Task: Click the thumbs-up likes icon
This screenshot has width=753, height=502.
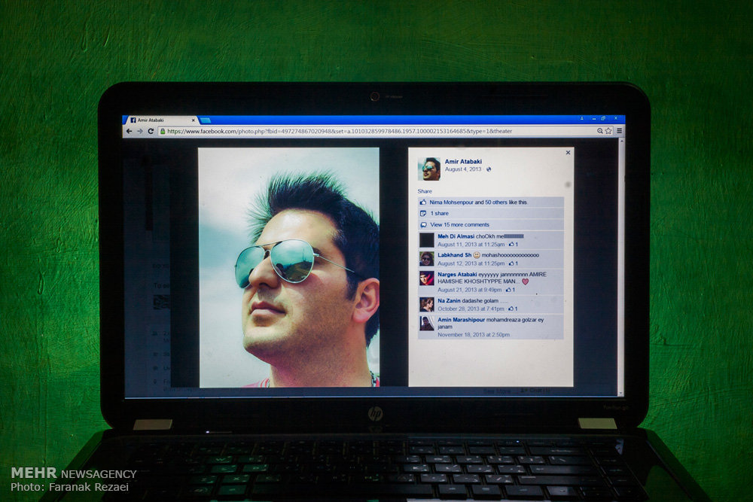Action: (423, 202)
